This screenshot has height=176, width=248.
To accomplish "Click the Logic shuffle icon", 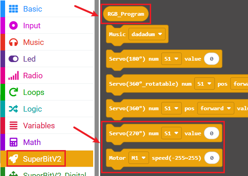I will click(x=13, y=109).
